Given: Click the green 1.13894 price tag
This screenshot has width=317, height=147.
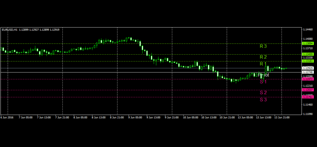Looking at the screenshot, I should [x=308, y=43].
